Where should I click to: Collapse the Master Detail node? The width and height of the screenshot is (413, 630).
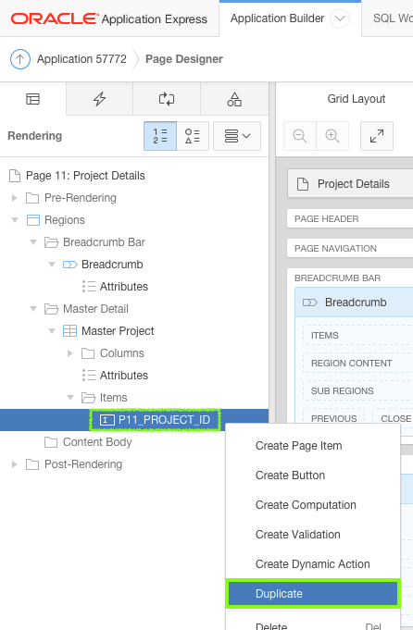click(33, 309)
